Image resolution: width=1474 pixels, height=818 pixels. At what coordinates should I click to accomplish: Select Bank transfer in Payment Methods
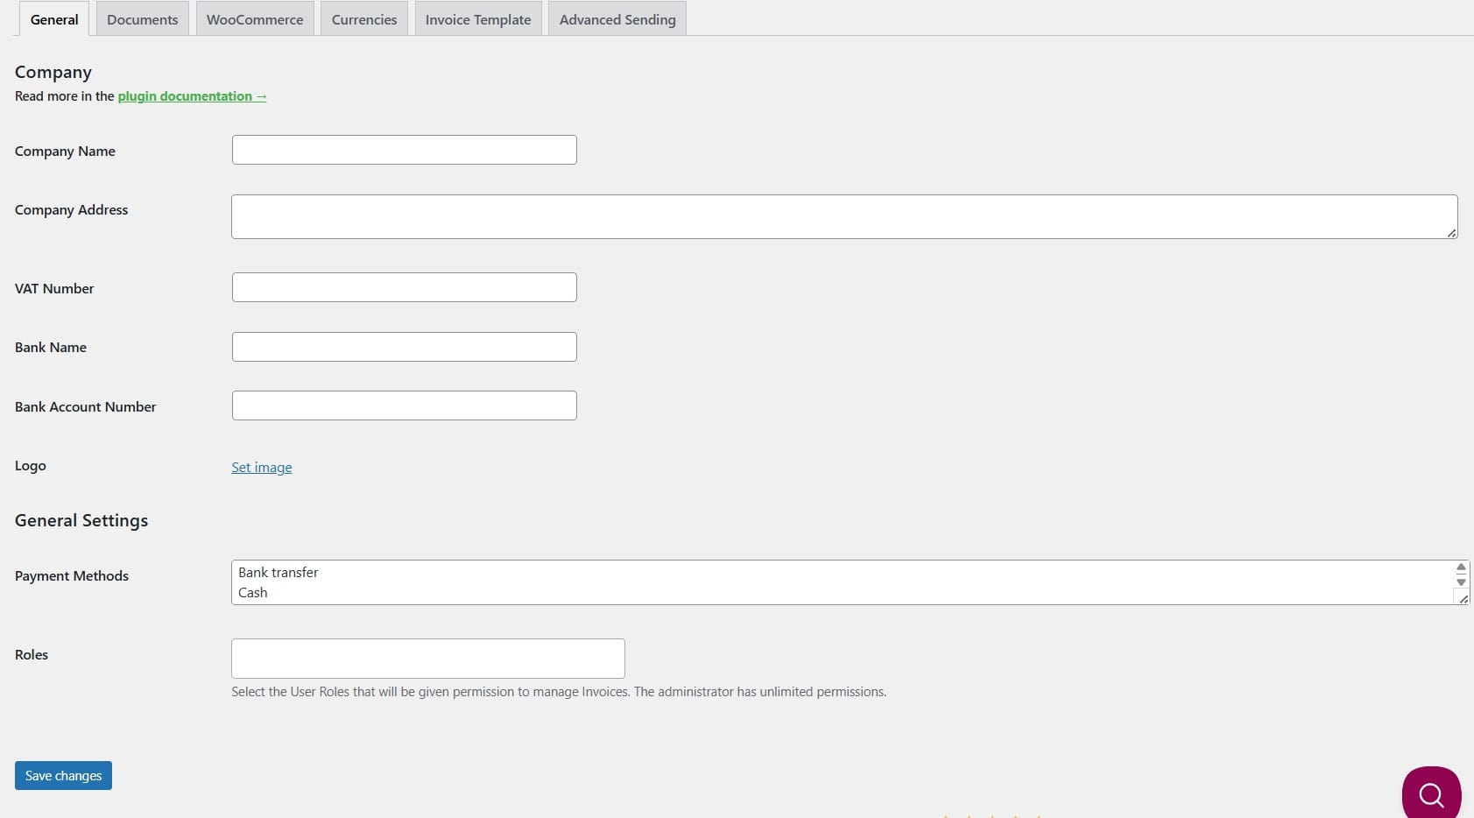click(x=278, y=572)
